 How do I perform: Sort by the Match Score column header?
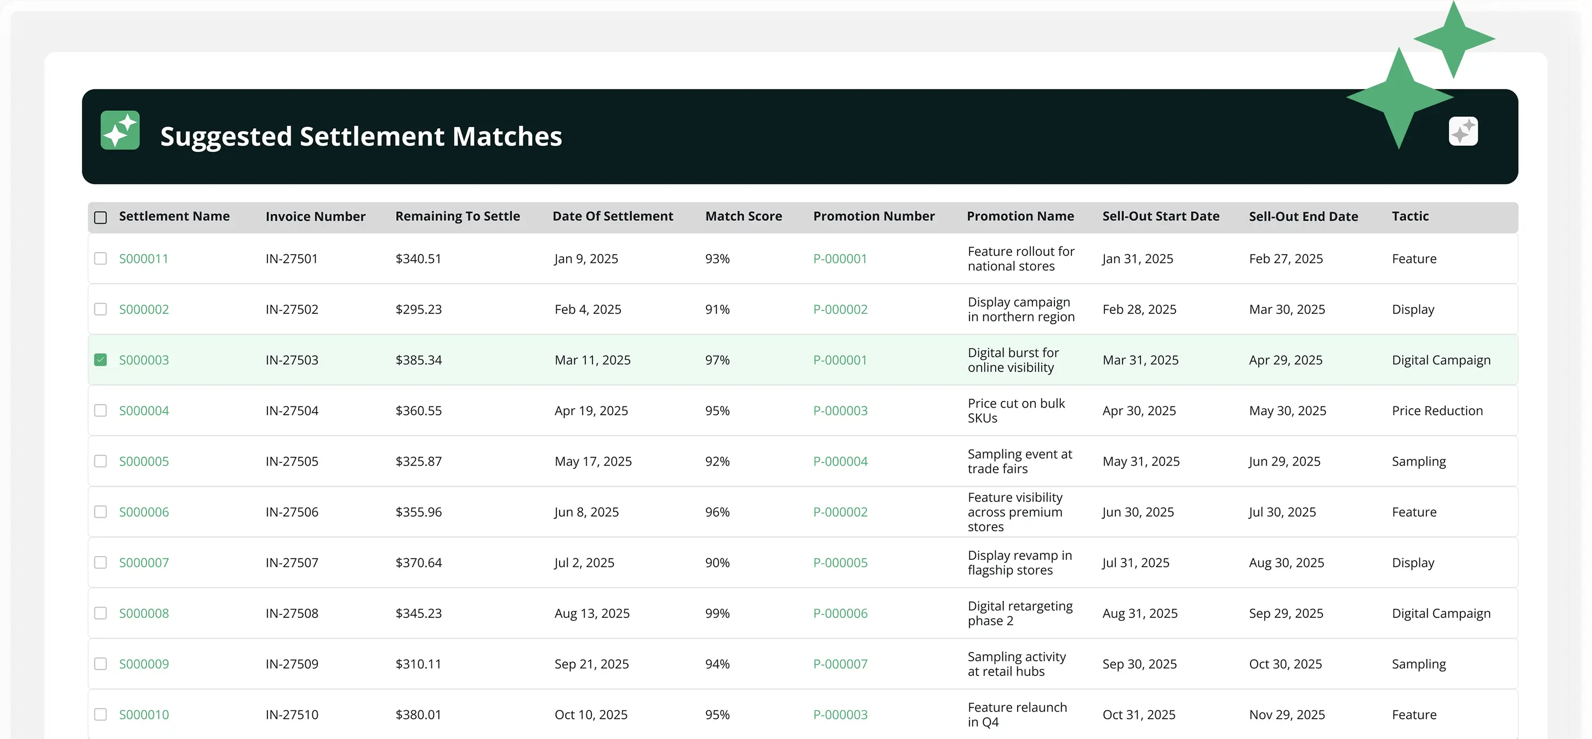coord(744,216)
